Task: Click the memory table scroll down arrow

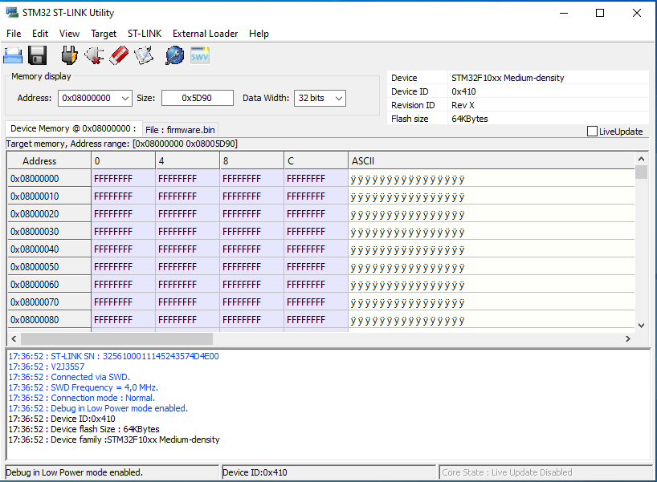Action: click(641, 325)
